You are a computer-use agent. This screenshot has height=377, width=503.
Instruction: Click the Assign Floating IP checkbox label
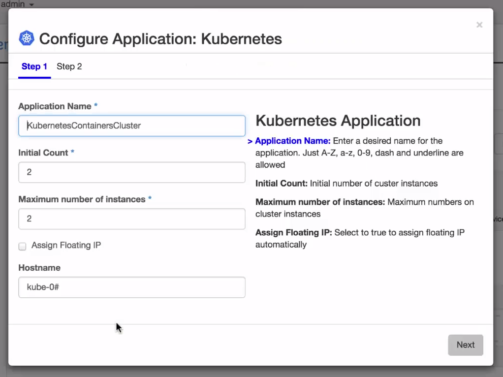(x=66, y=246)
